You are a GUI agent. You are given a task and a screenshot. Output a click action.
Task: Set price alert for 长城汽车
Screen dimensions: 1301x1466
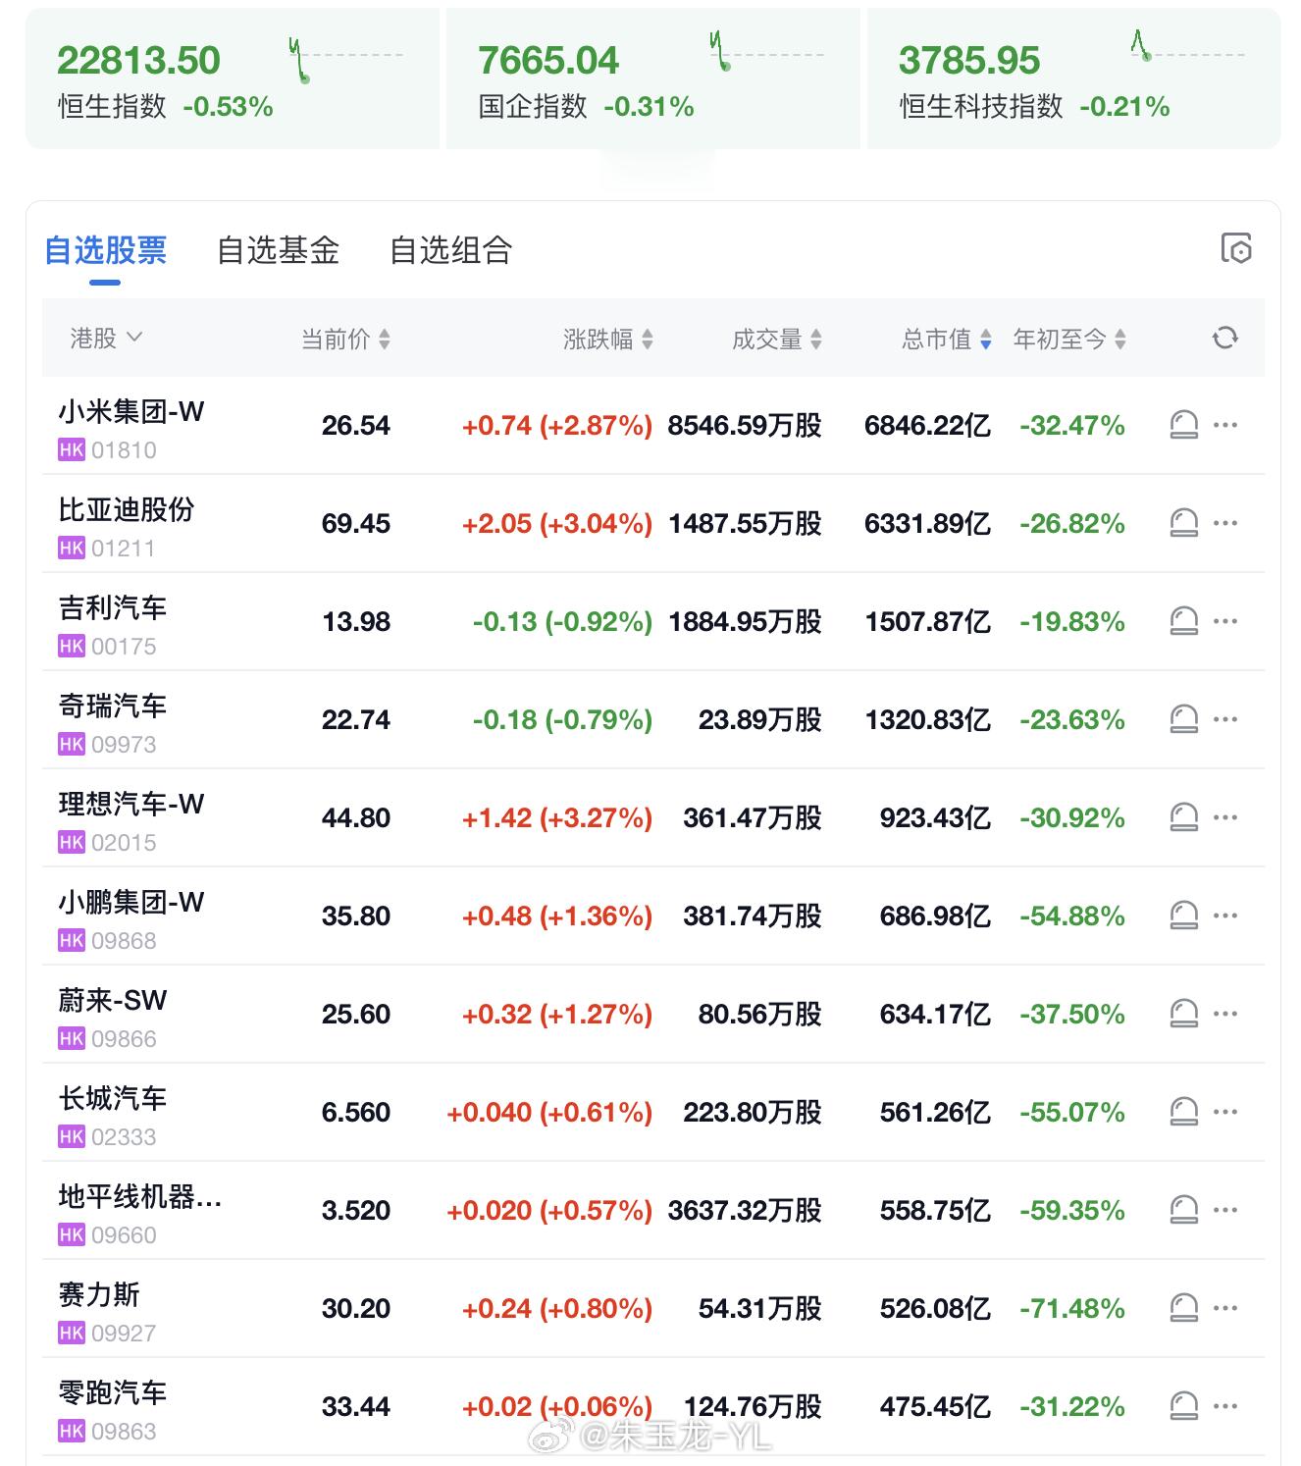[x=1184, y=1112]
